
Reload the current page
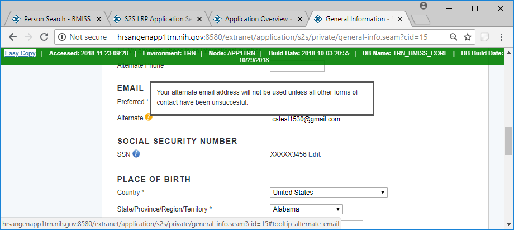pyautogui.click(x=44, y=37)
